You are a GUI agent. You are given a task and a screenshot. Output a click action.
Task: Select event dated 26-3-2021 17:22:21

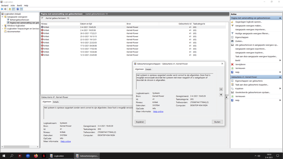tap(133, 33)
